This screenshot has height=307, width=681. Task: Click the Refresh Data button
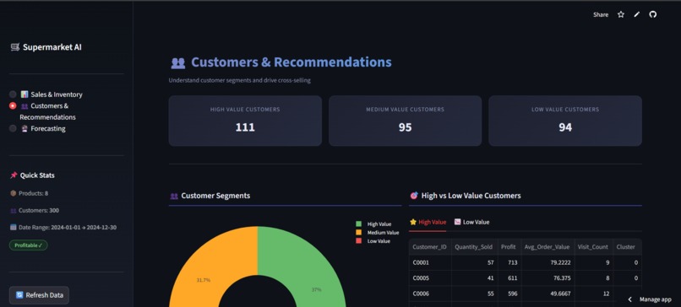(39, 295)
